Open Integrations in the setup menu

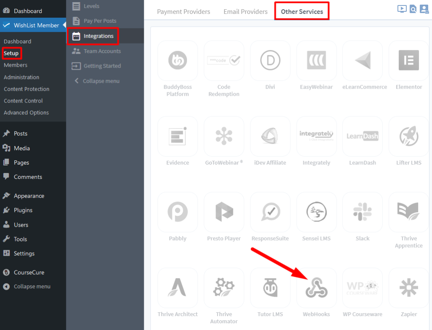(x=98, y=36)
